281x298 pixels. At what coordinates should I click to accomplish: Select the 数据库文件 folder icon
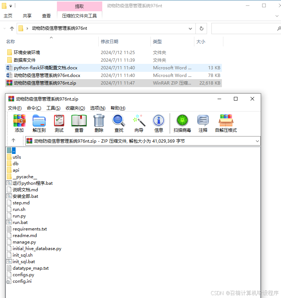pos(9,60)
